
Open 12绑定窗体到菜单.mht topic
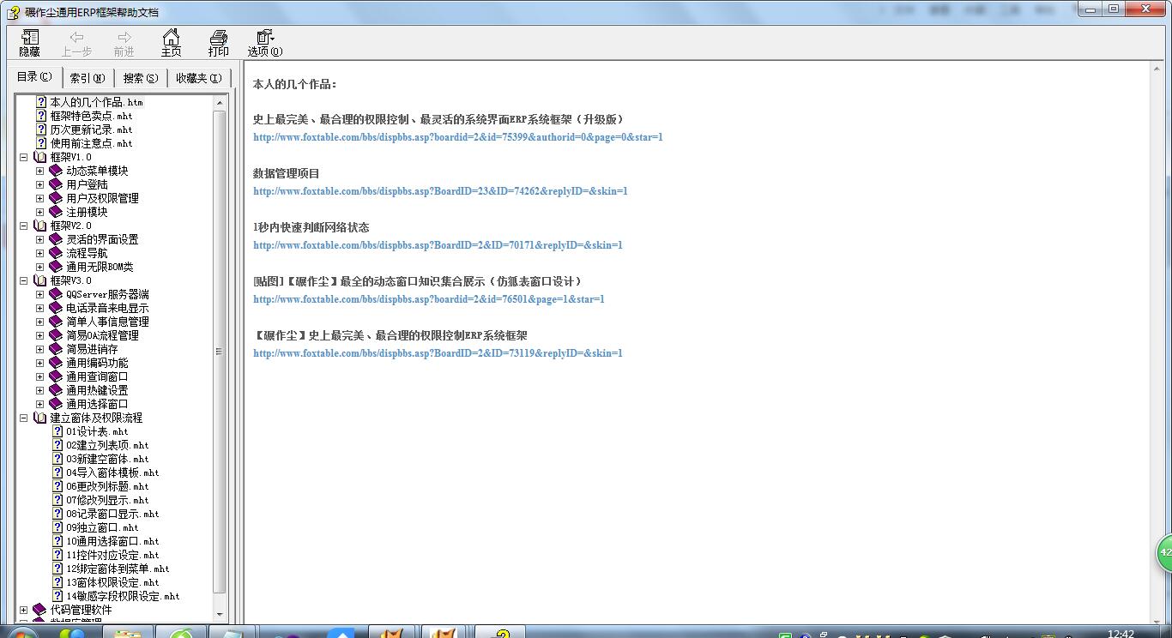coord(118,569)
